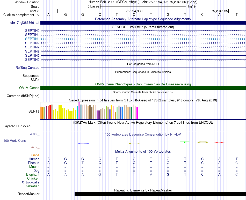The width and height of the screenshot is (246, 200).
Task: Click the hg19 text beside scale bar
Action: coord(192,6)
